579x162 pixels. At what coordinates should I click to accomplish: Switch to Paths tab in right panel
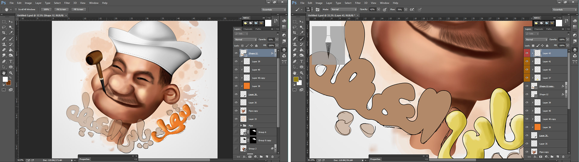pos(549,29)
